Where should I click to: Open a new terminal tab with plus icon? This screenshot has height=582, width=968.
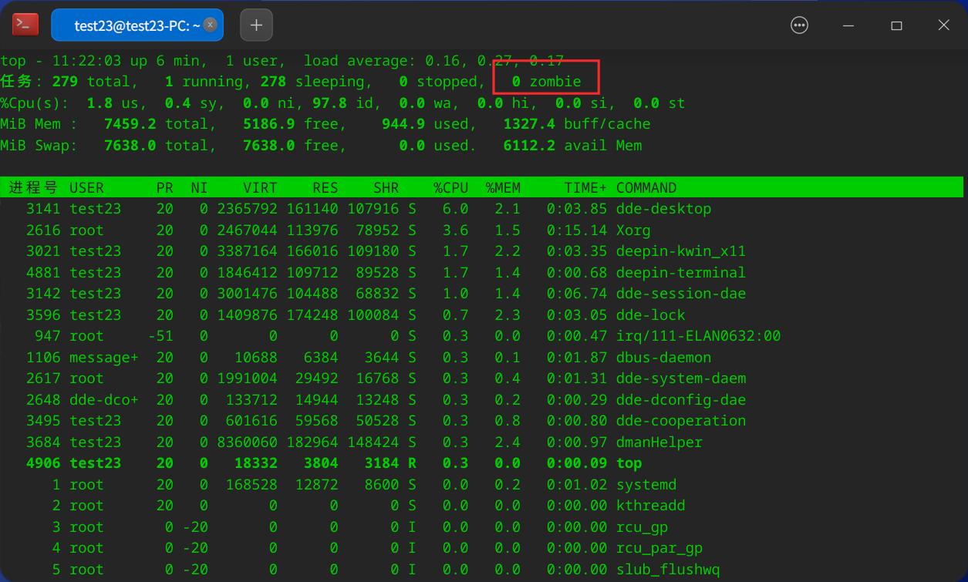256,24
